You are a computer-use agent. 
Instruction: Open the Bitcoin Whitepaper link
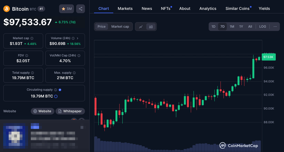coord(70,111)
